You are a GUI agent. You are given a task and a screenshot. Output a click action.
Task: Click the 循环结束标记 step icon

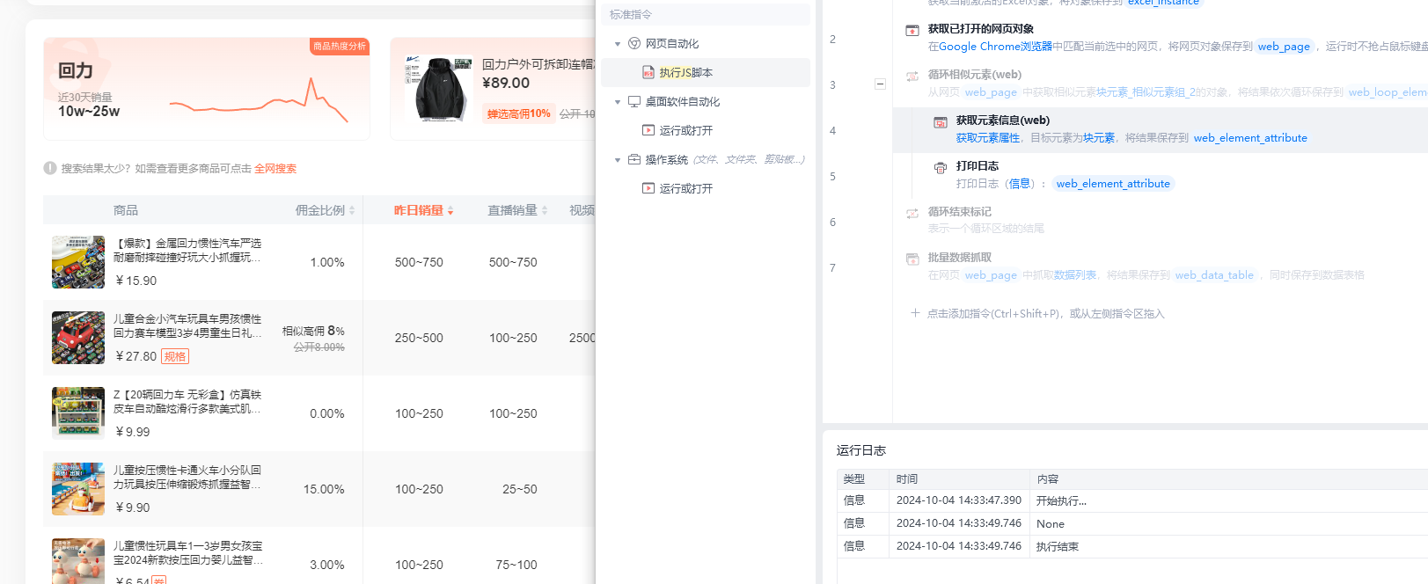[x=912, y=214]
